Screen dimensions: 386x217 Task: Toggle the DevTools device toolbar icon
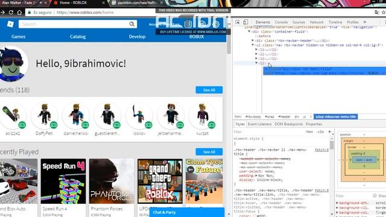click(x=245, y=22)
